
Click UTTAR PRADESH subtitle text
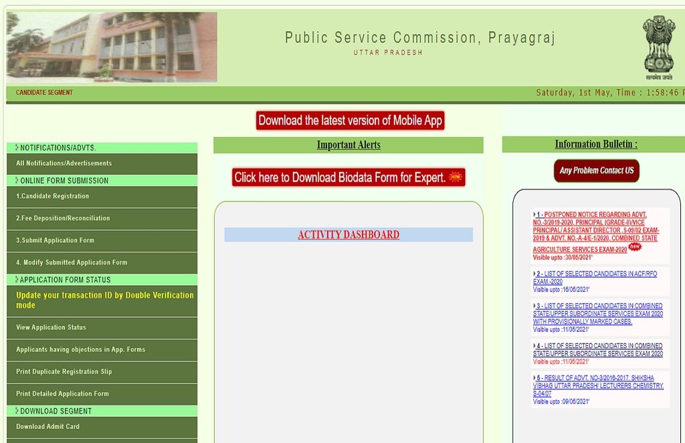point(388,52)
